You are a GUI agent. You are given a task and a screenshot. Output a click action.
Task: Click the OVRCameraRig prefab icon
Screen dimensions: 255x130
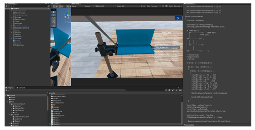(x=14, y=26)
